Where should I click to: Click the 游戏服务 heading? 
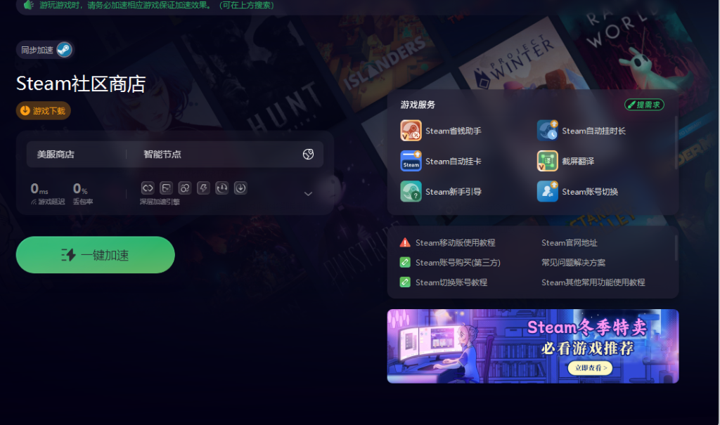pyautogui.click(x=418, y=105)
